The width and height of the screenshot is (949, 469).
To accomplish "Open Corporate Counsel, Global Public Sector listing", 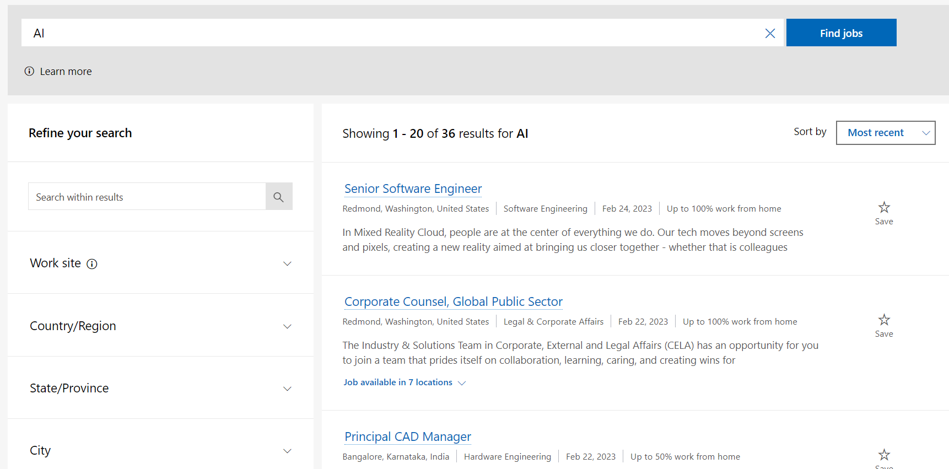I will click(453, 302).
